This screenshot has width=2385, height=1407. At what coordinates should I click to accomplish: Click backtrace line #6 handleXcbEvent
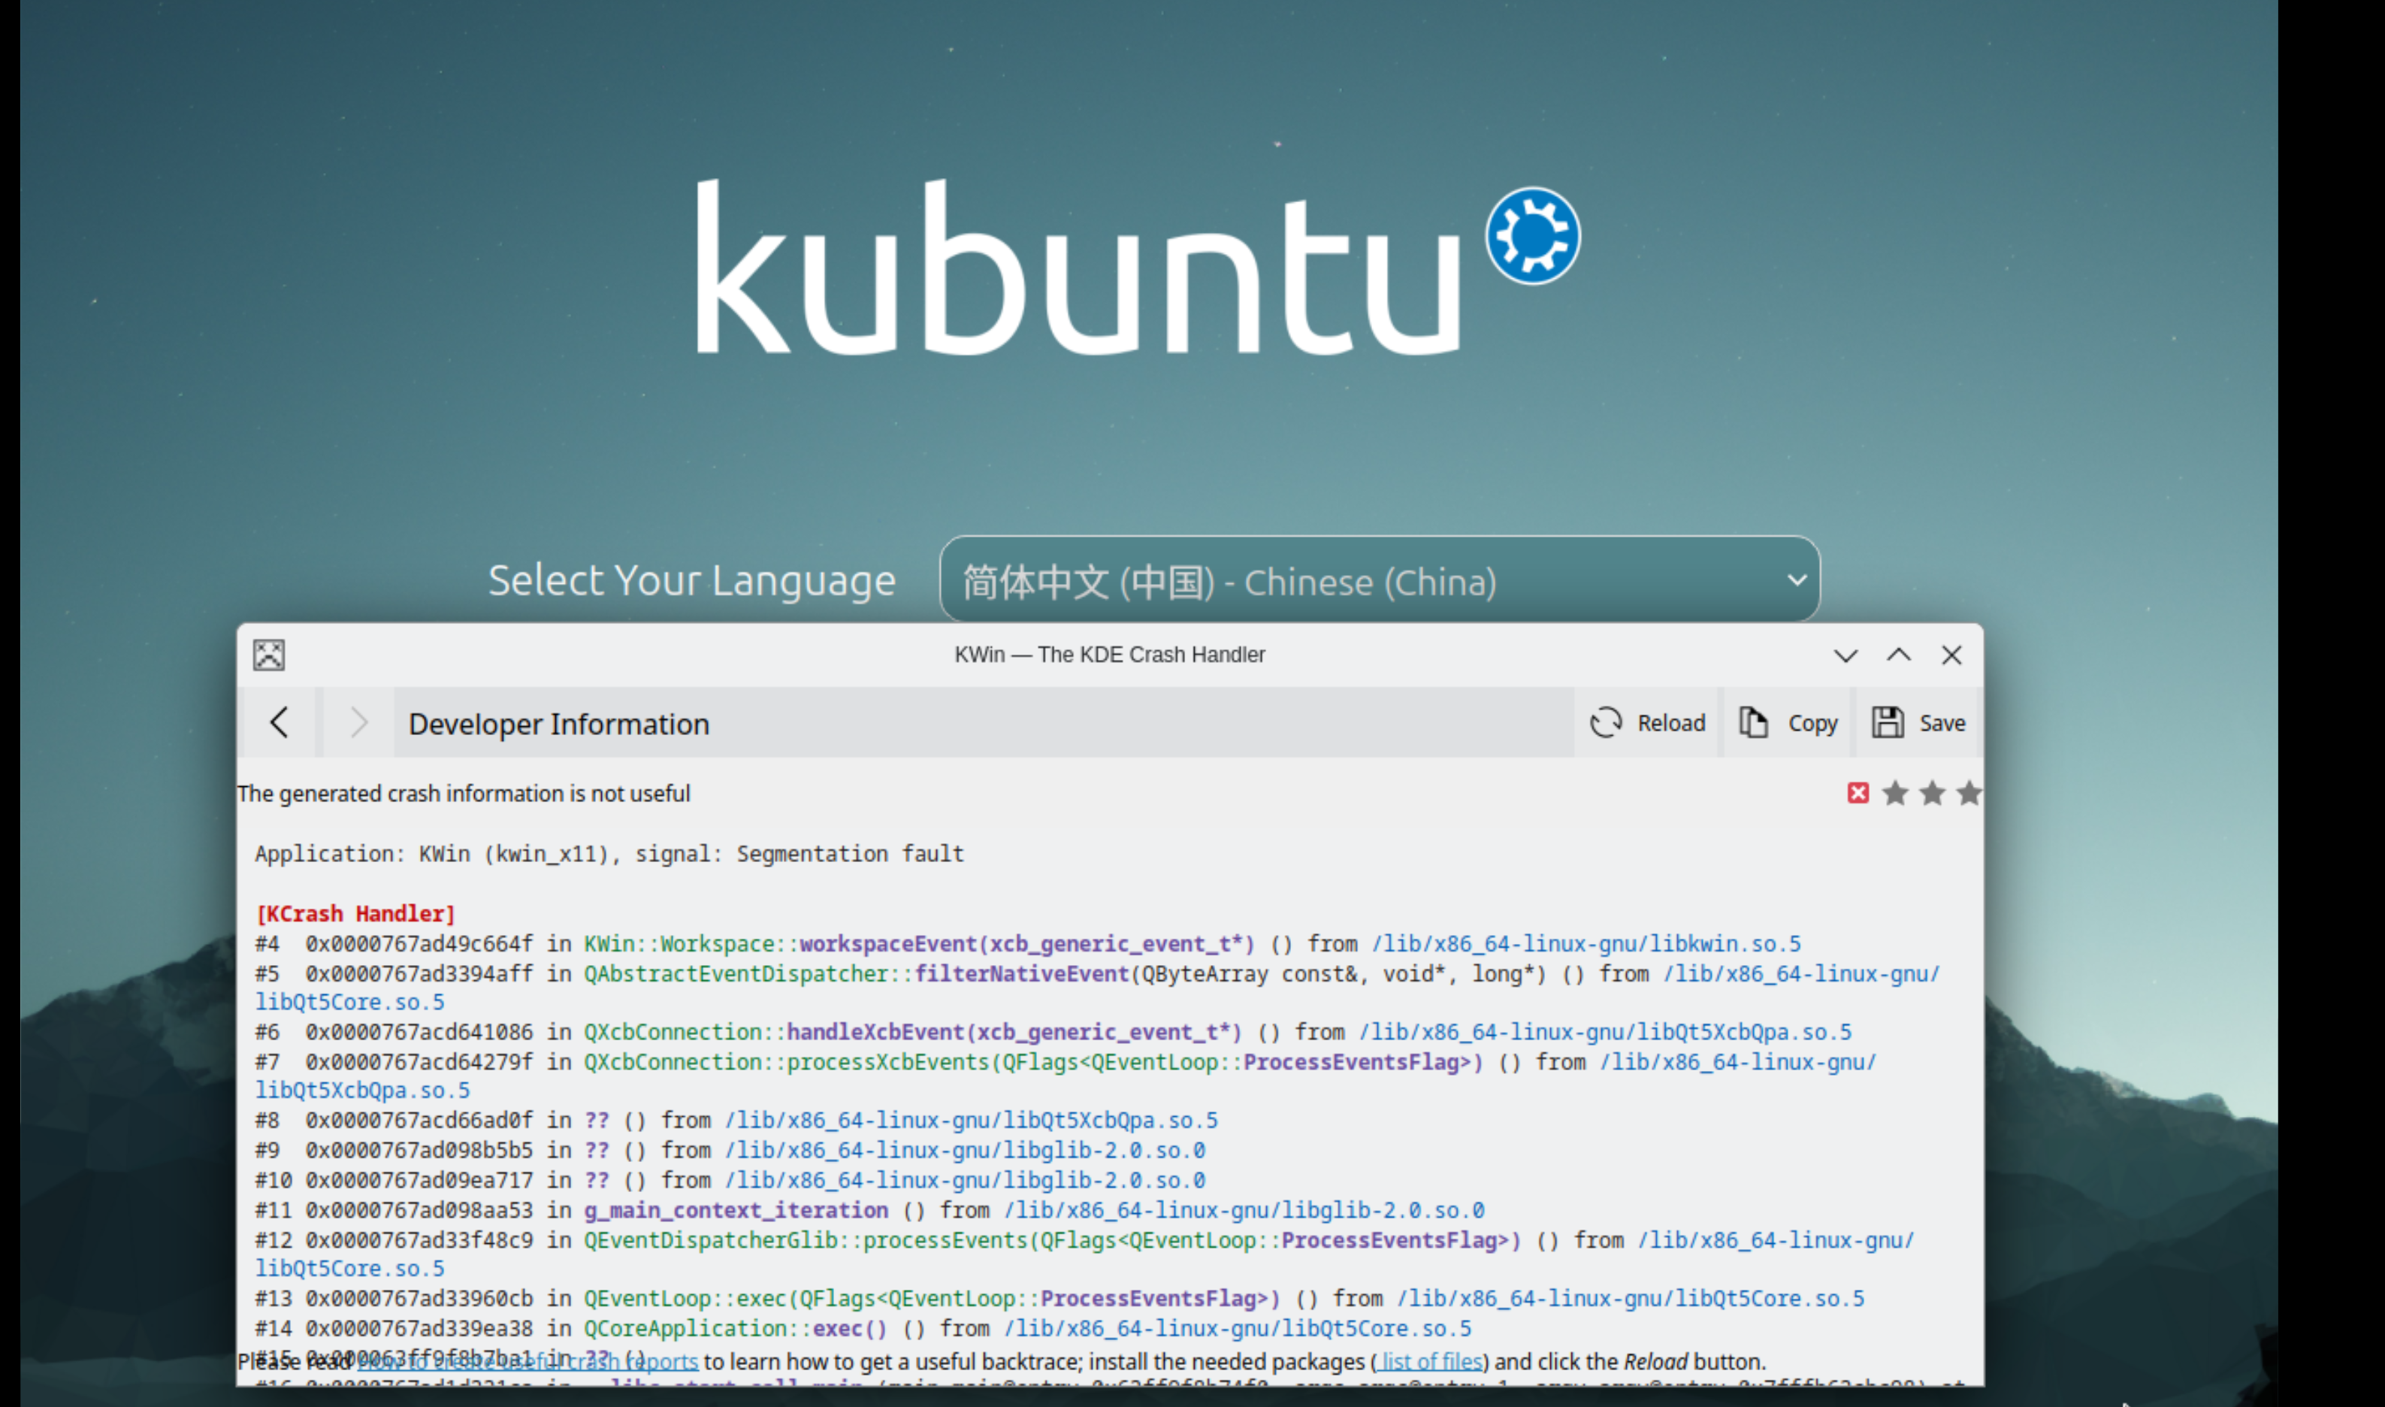[x=1053, y=1033]
